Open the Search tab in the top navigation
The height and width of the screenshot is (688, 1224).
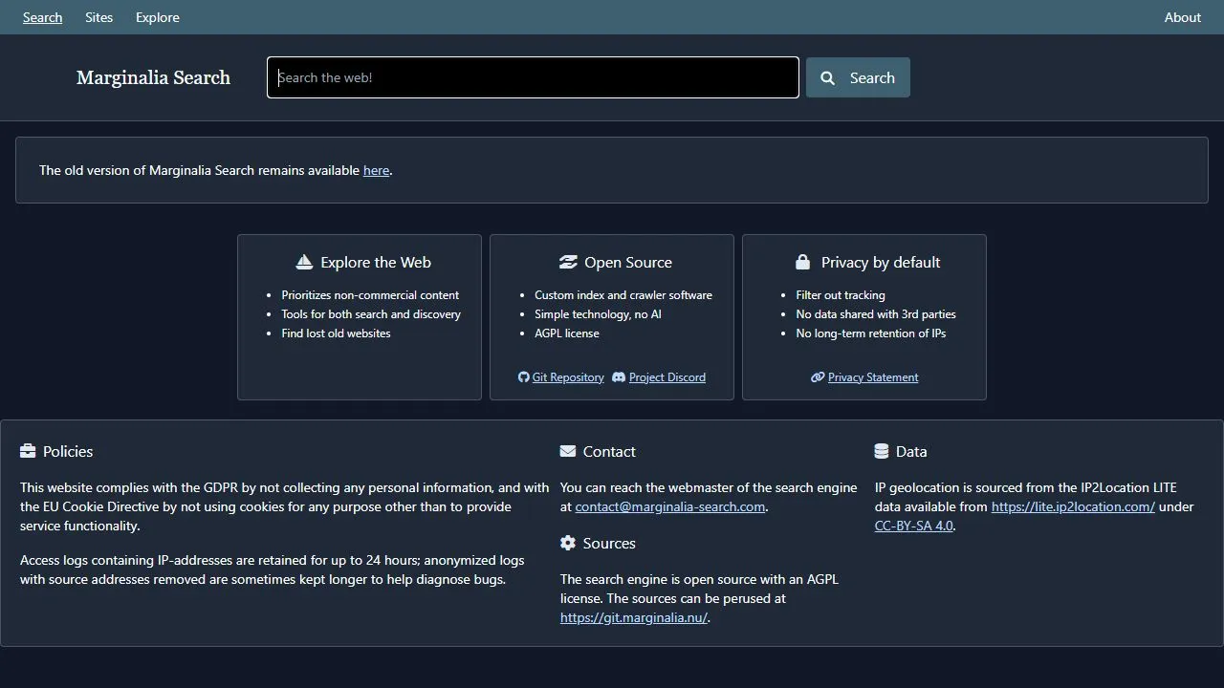coord(43,17)
